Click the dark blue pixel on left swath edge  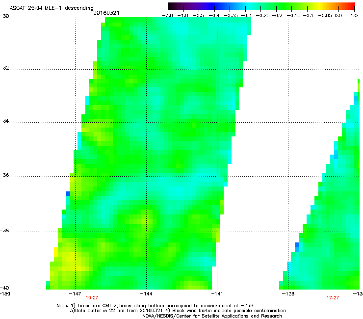click(68, 194)
